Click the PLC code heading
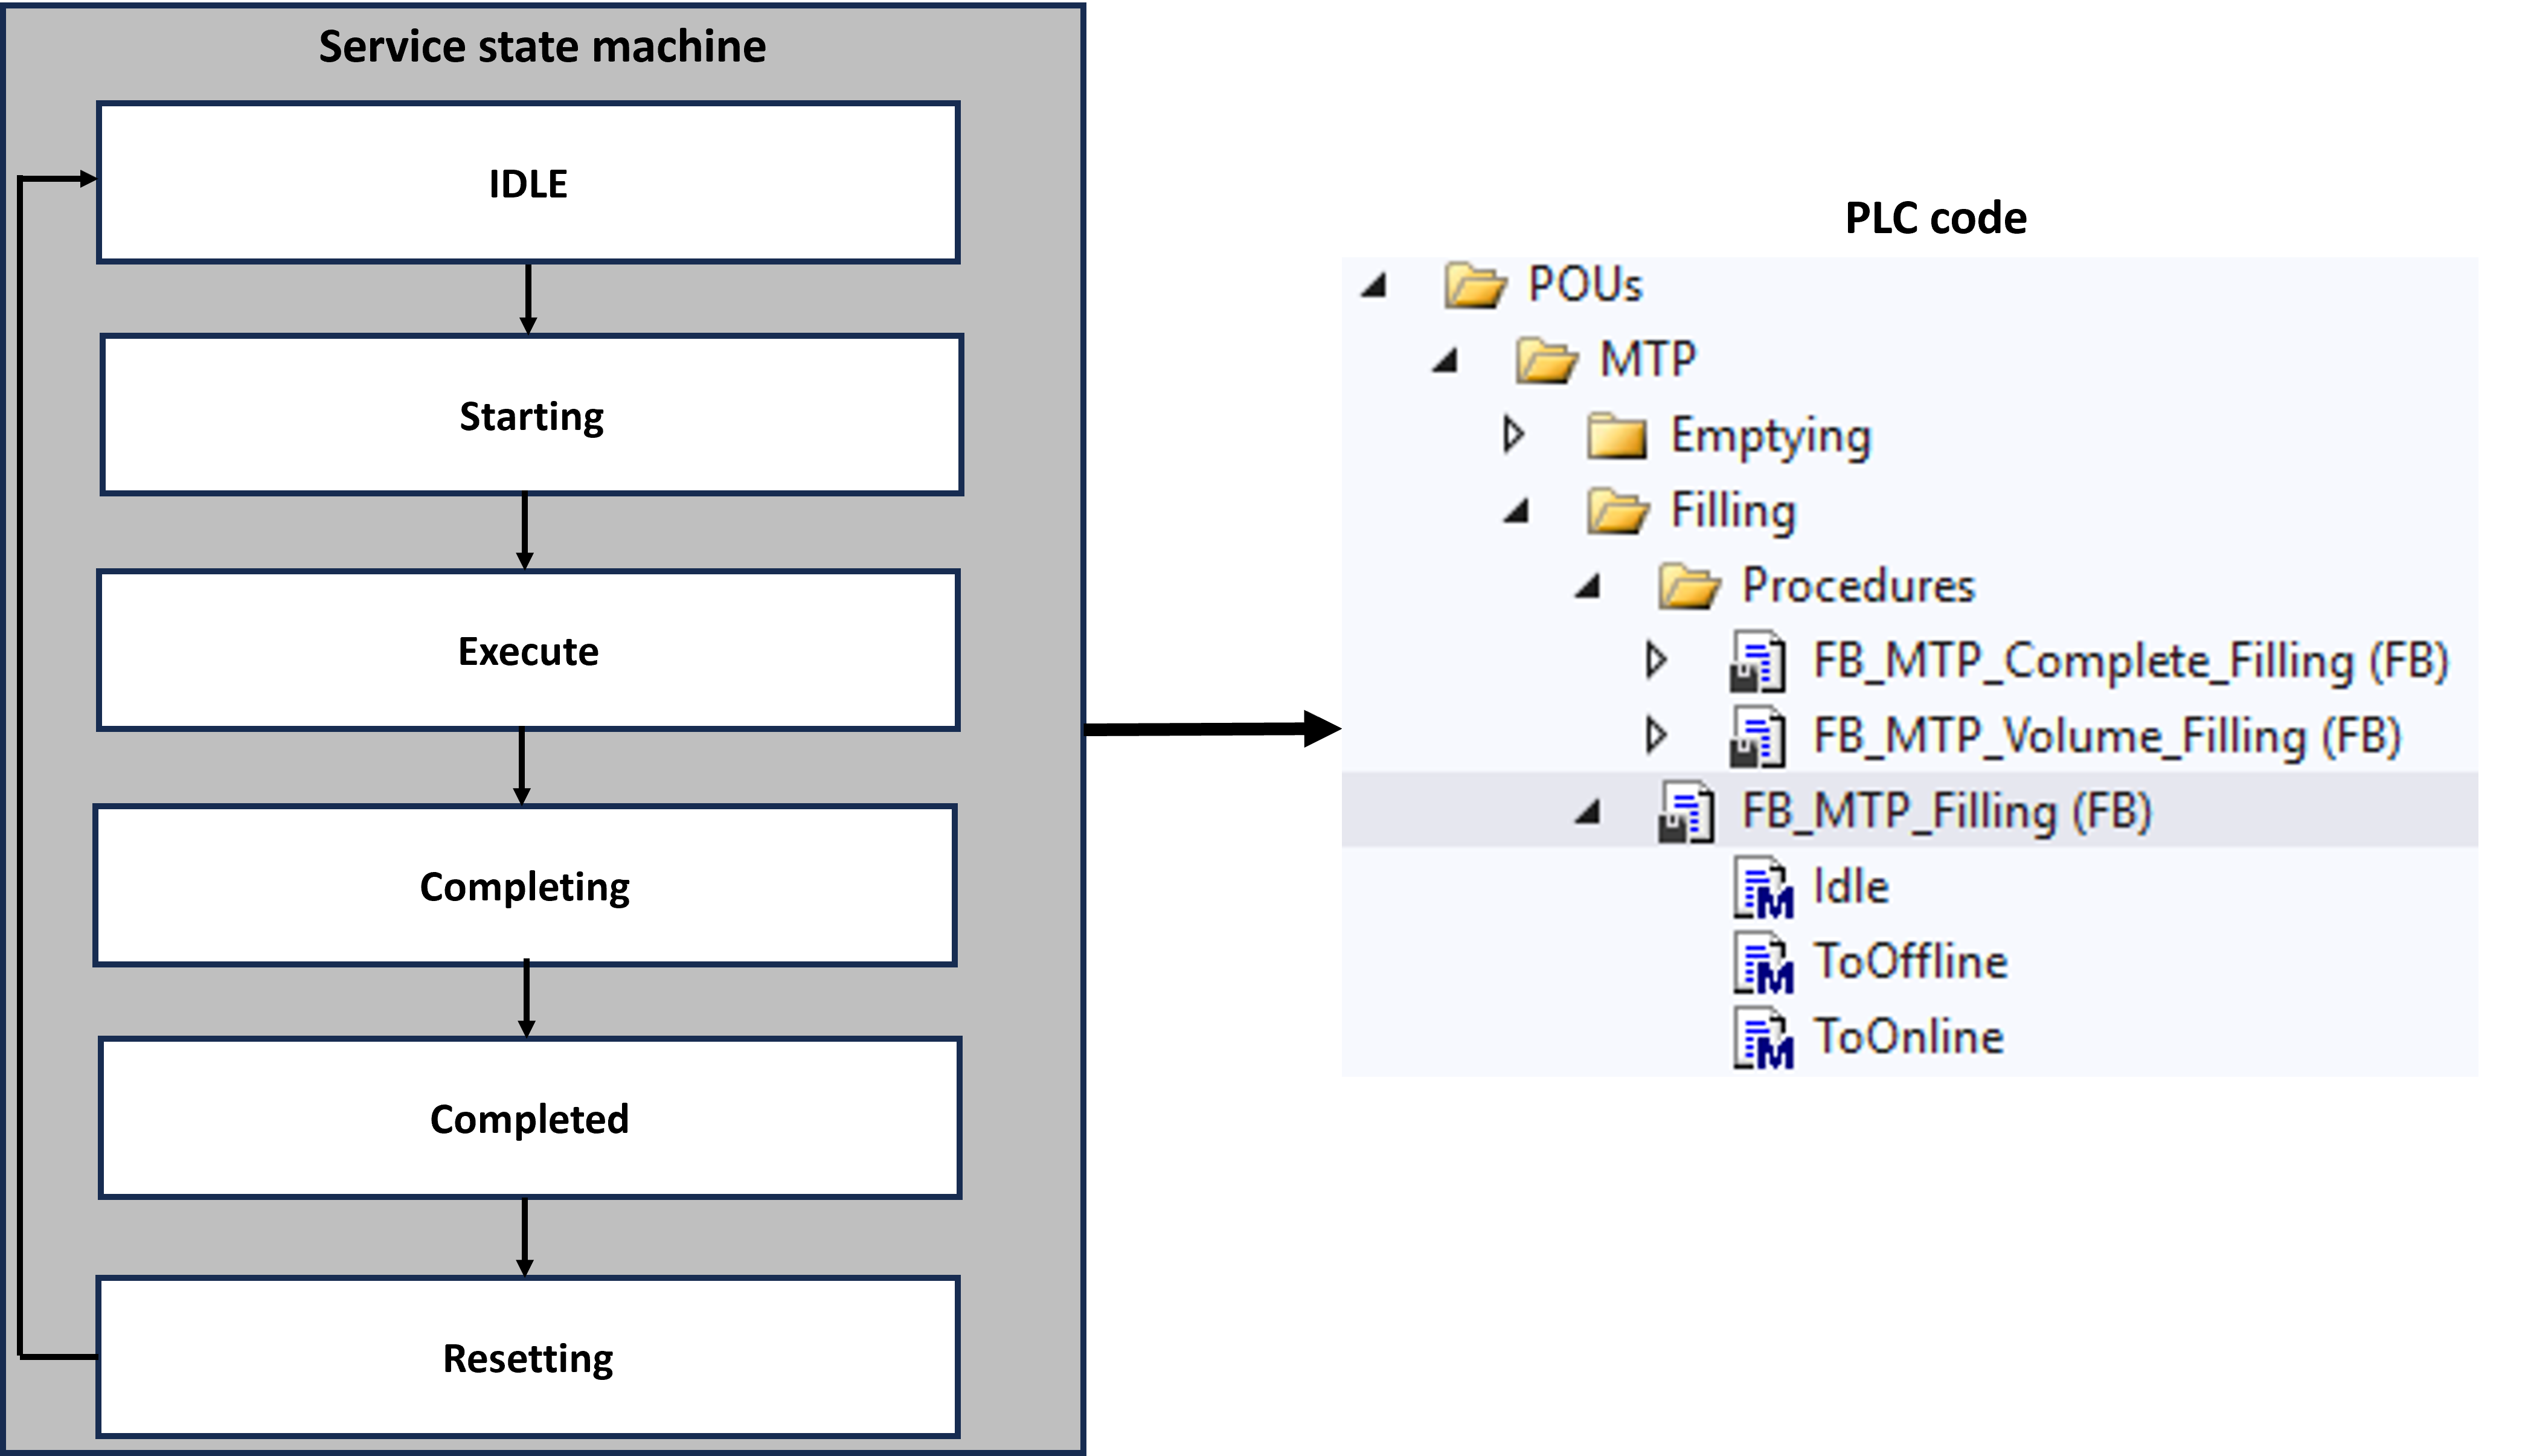 1936,218
